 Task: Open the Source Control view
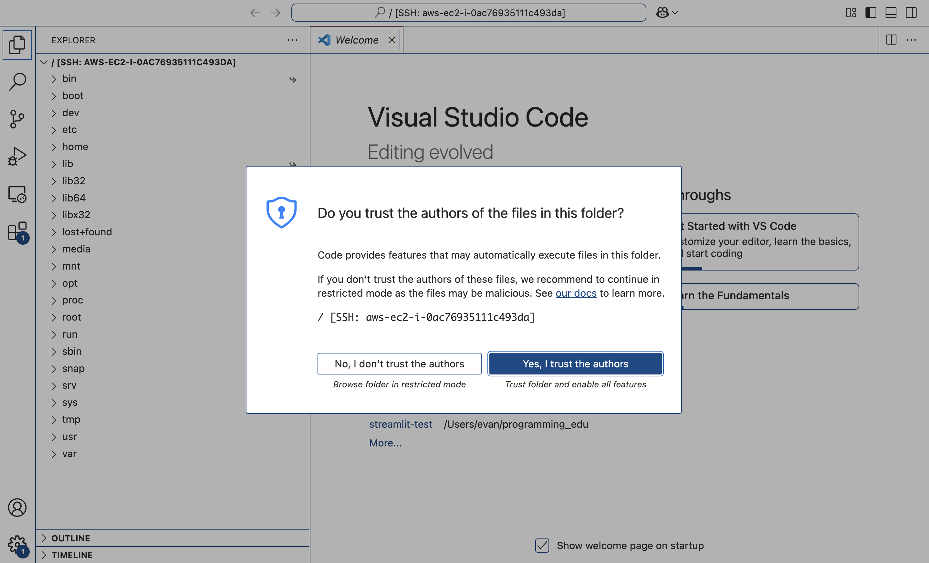[17, 119]
